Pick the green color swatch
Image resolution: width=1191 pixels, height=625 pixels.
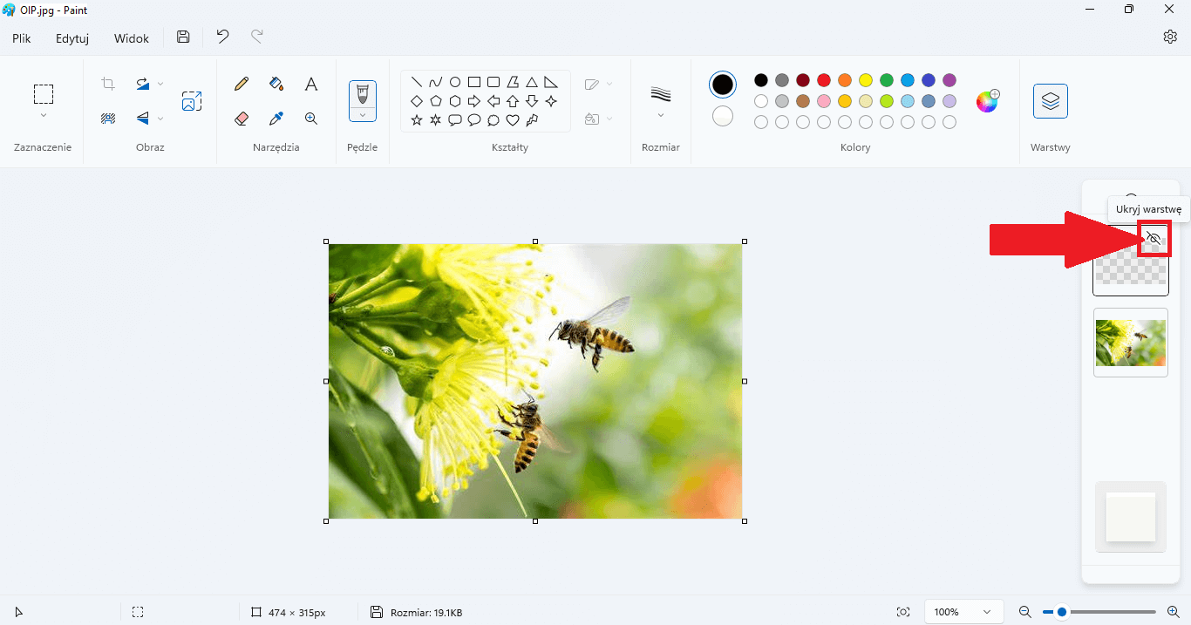(x=887, y=80)
